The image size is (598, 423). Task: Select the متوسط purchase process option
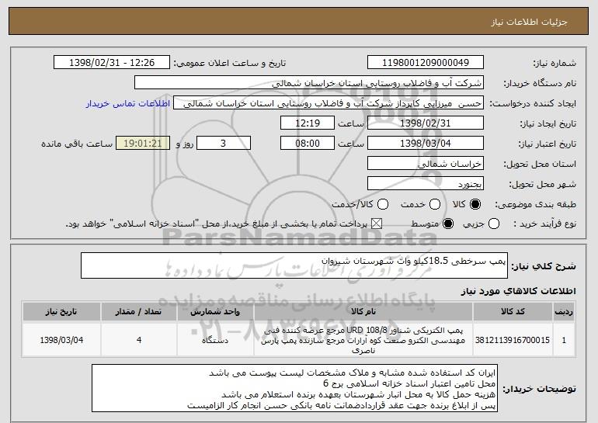(x=448, y=224)
